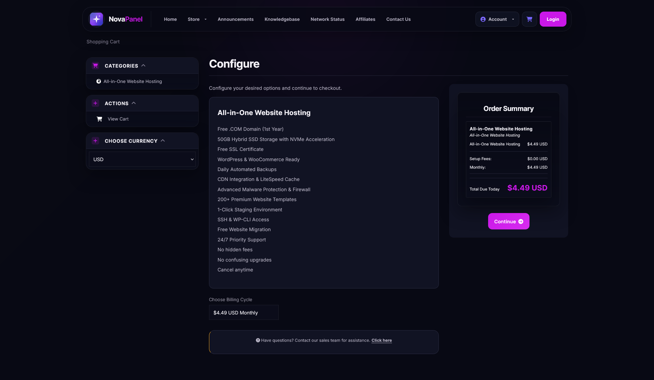Collapse the Choose Currency panel chevron
The height and width of the screenshot is (380, 654).
pyautogui.click(x=163, y=140)
